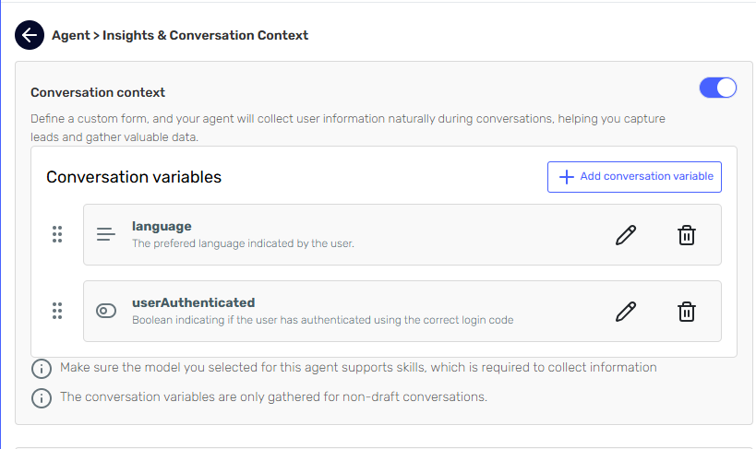Delete the userAuthenticated variable
The height and width of the screenshot is (449, 756).
pyautogui.click(x=687, y=312)
